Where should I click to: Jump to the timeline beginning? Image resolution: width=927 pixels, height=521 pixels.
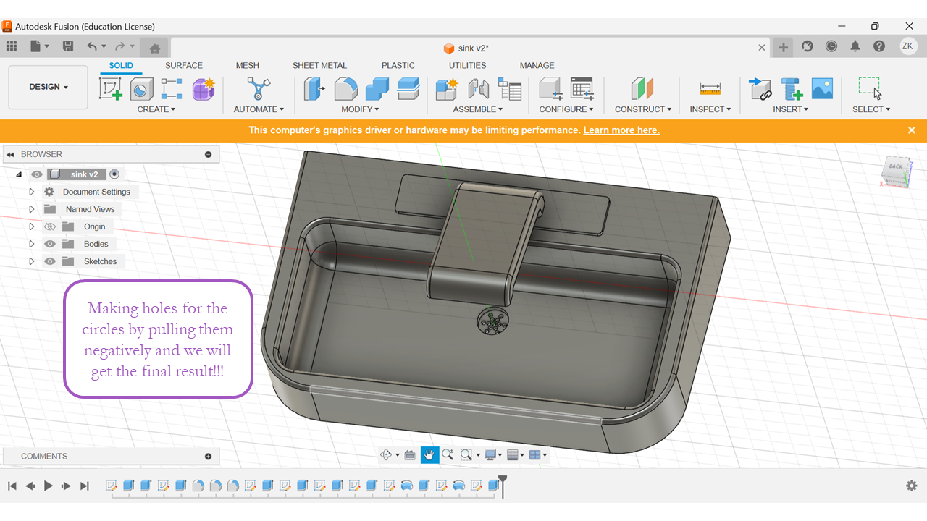coord(12,486)
